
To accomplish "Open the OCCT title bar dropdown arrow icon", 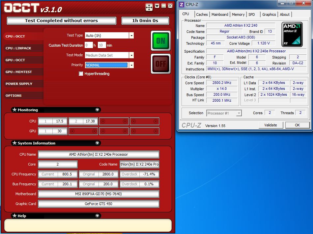I will (157, 6).
